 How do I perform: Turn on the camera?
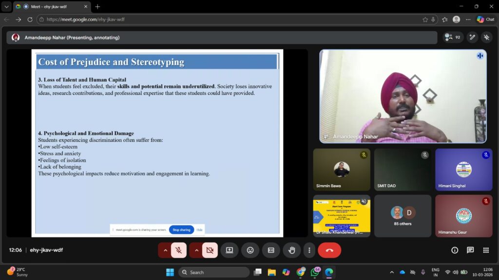pyautogui.click(x=210, y=250)
